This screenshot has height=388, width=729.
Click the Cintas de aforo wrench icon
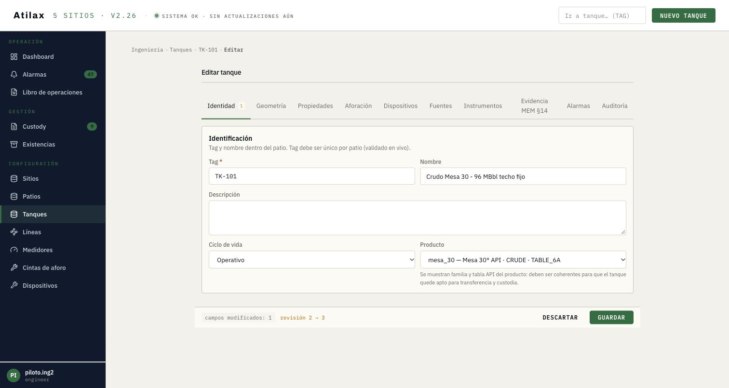coord(14,268)
